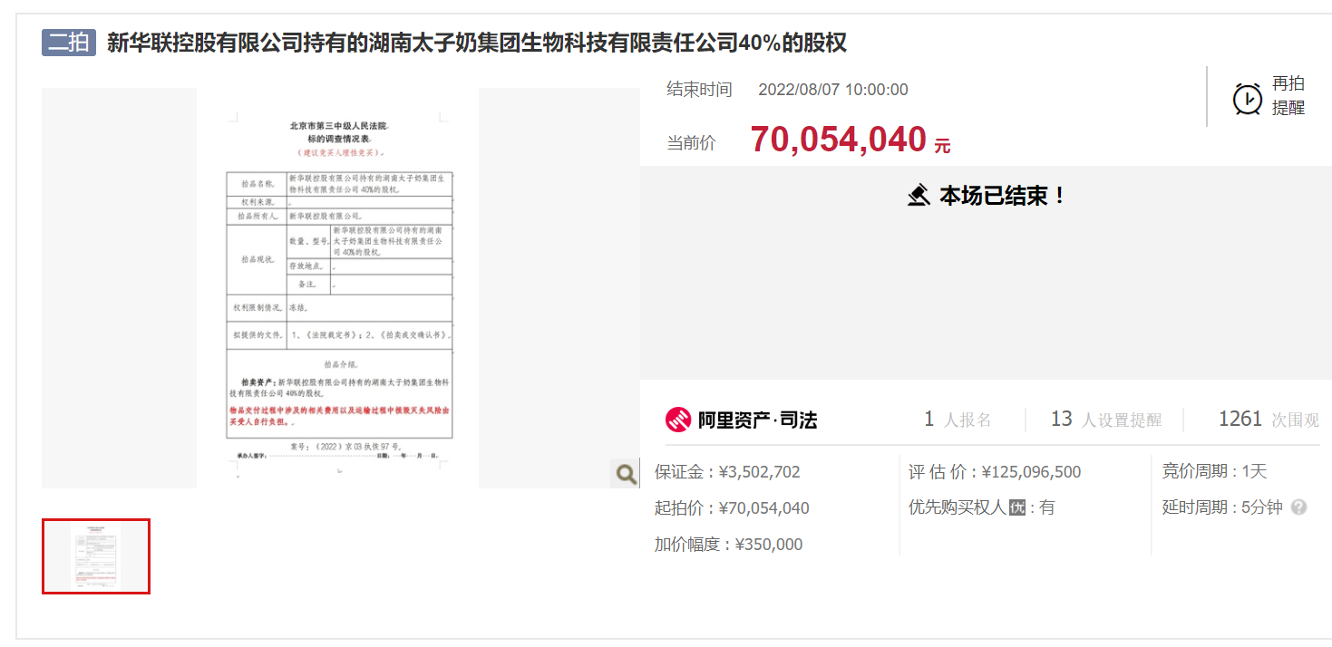Click the 优 priority buyer badge icon

pyautogui.click(x=1017, y=507)
